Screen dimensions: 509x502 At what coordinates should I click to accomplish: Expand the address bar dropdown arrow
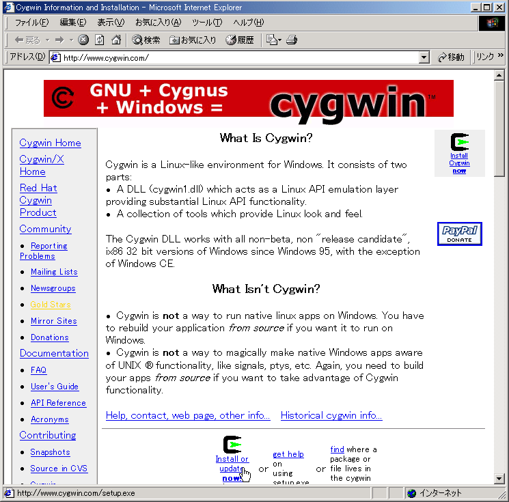click(x=424, y=58)
